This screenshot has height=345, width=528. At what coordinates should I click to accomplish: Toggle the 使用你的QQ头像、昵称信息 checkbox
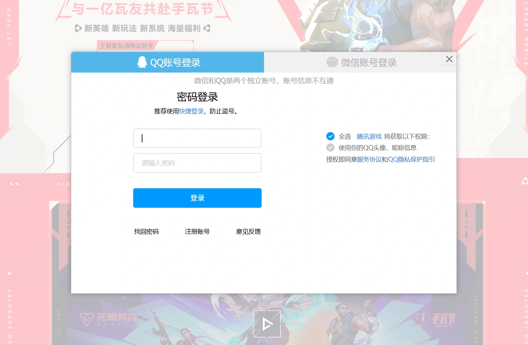coord(330,148)
